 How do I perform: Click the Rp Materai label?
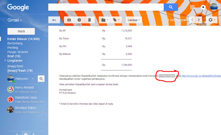pyautogui.click(x=65, y=54)
